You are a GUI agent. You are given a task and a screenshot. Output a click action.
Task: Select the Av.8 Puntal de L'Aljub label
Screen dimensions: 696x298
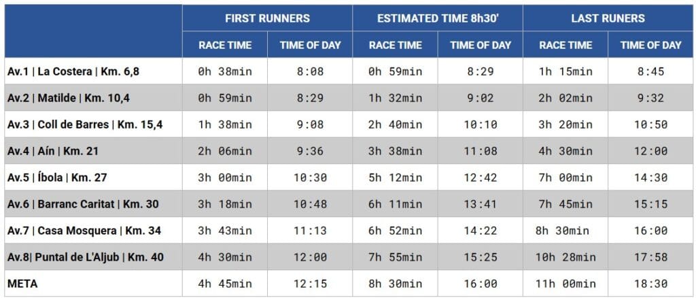(x=86, y=257)
